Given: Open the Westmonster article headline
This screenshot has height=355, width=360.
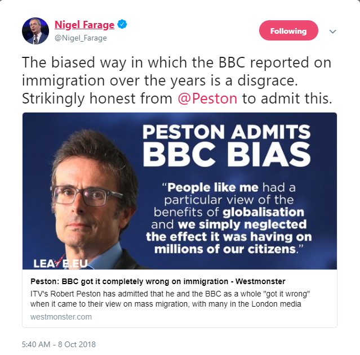Looking at the screenshot, I should coord(158,281).
